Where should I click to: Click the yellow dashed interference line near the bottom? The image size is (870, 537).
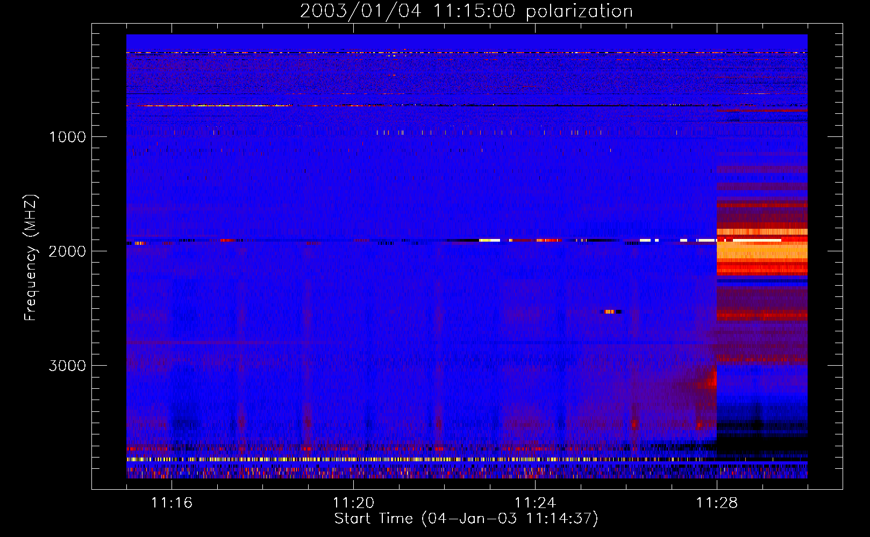(421, 460)
